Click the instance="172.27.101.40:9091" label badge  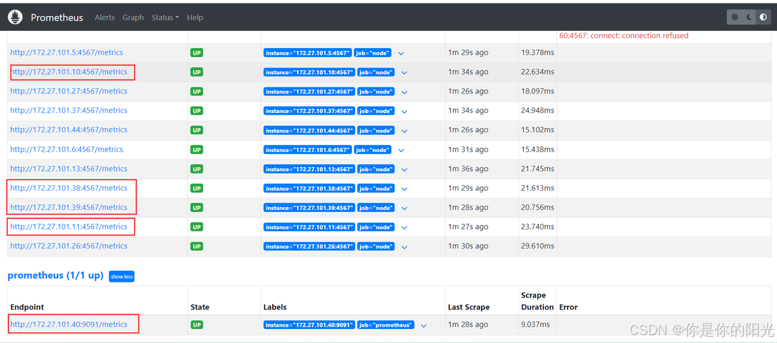point(309,325)
